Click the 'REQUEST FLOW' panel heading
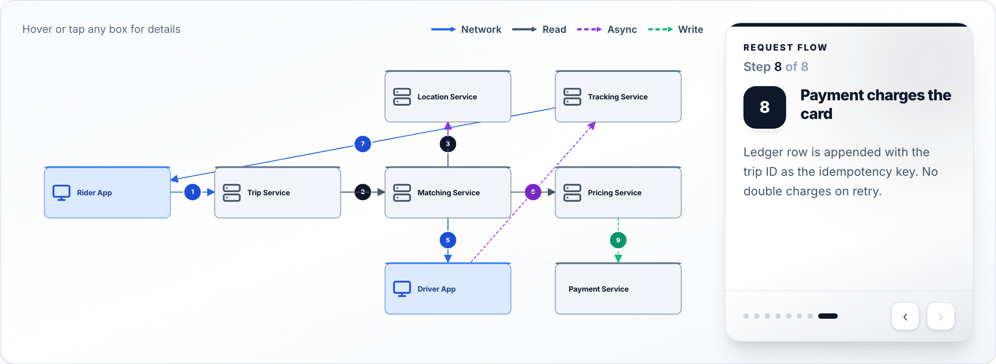This screenshot has height=364, width=996. pyautogui.click(x=785, y=47)
